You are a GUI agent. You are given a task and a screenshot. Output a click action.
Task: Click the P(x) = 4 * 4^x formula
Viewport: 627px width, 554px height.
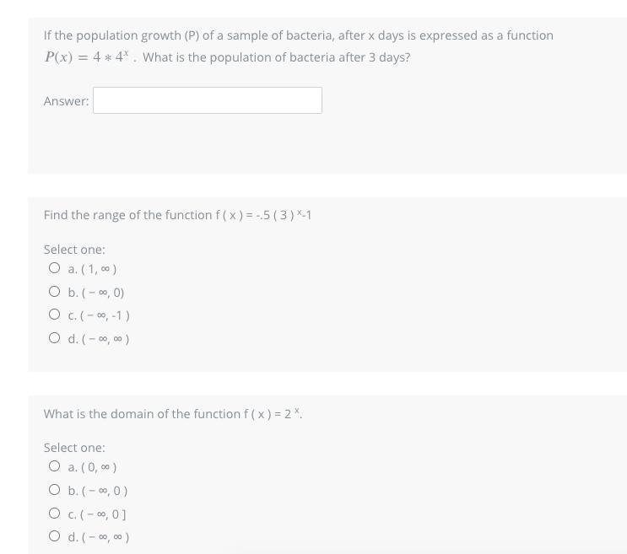click(x=87, y=57)
